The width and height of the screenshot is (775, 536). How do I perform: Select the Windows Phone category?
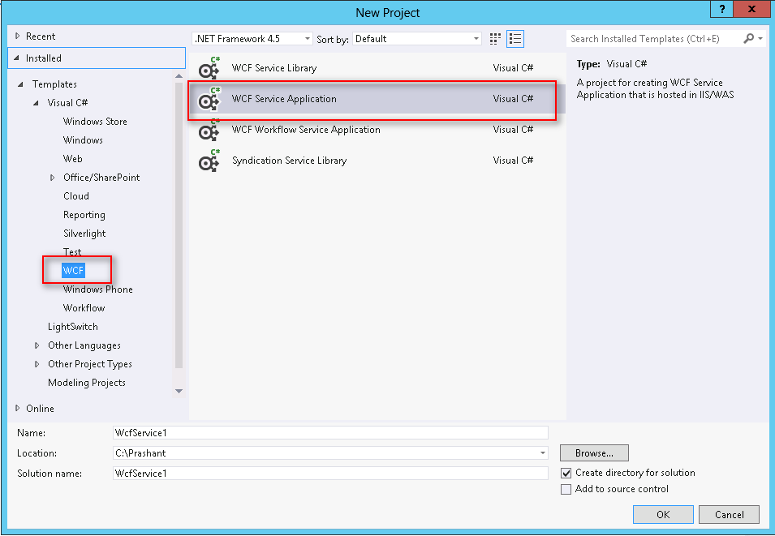point(98,289)
